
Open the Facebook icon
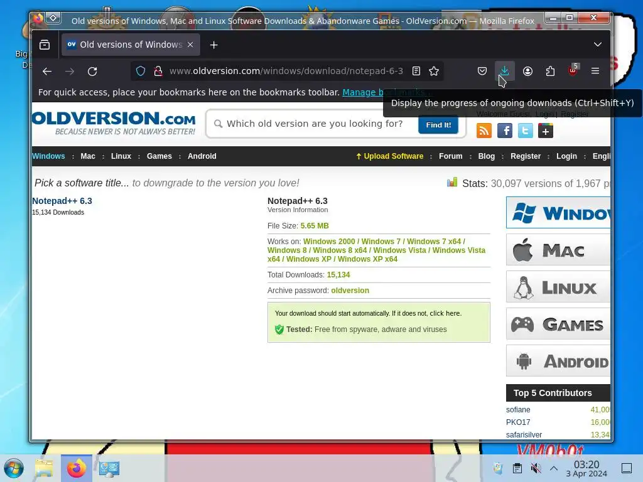505,131
